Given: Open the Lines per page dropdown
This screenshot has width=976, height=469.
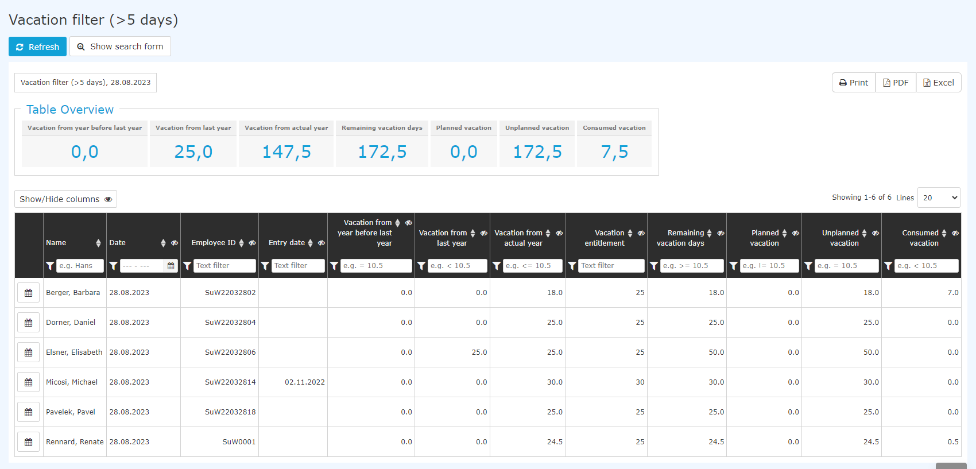Looking at the screenshot, I should [x=939, y=197].
